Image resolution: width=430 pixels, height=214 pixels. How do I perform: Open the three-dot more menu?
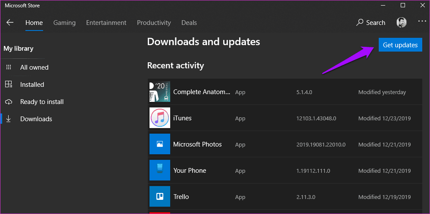[x=422, y=21]
